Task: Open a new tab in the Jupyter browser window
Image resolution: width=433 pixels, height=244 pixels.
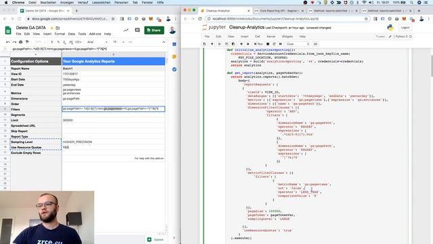Action: click(419, 11)
